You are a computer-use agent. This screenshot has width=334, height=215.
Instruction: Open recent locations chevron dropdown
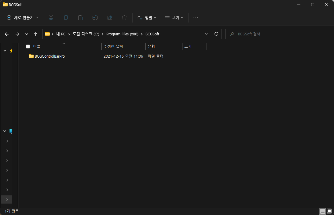[x=27, y=34]
